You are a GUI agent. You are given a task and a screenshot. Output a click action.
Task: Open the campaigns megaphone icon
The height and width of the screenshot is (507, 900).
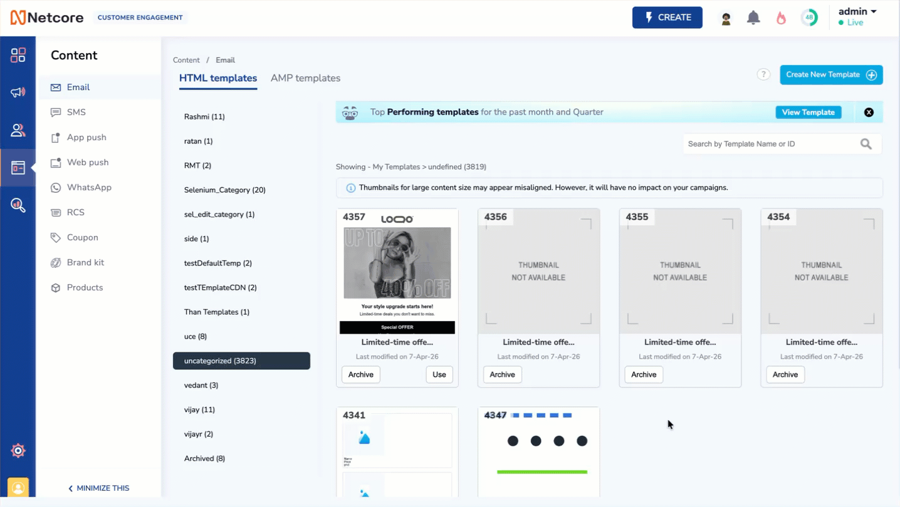[18, 93]
